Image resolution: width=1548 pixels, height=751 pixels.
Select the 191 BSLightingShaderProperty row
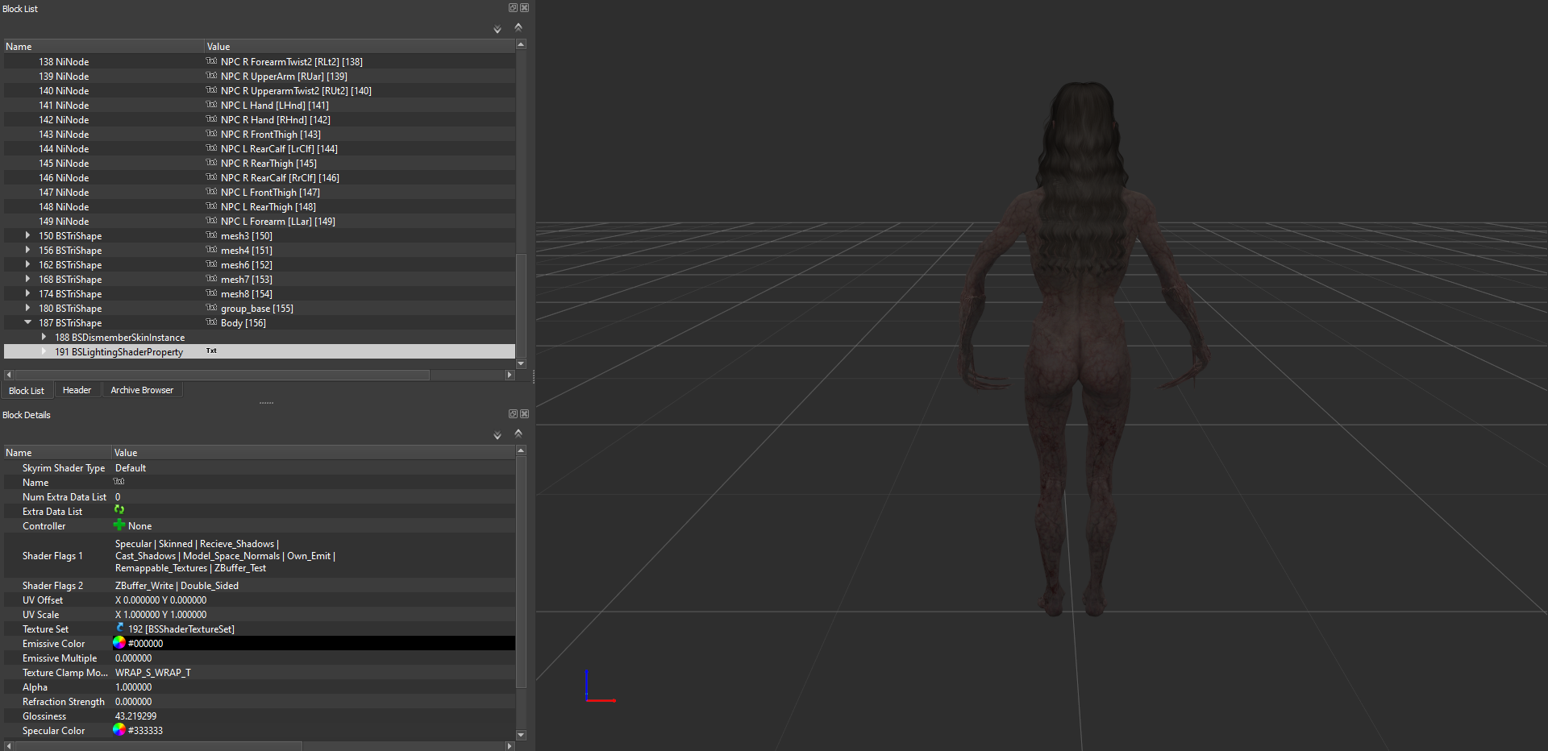[121, 351]
